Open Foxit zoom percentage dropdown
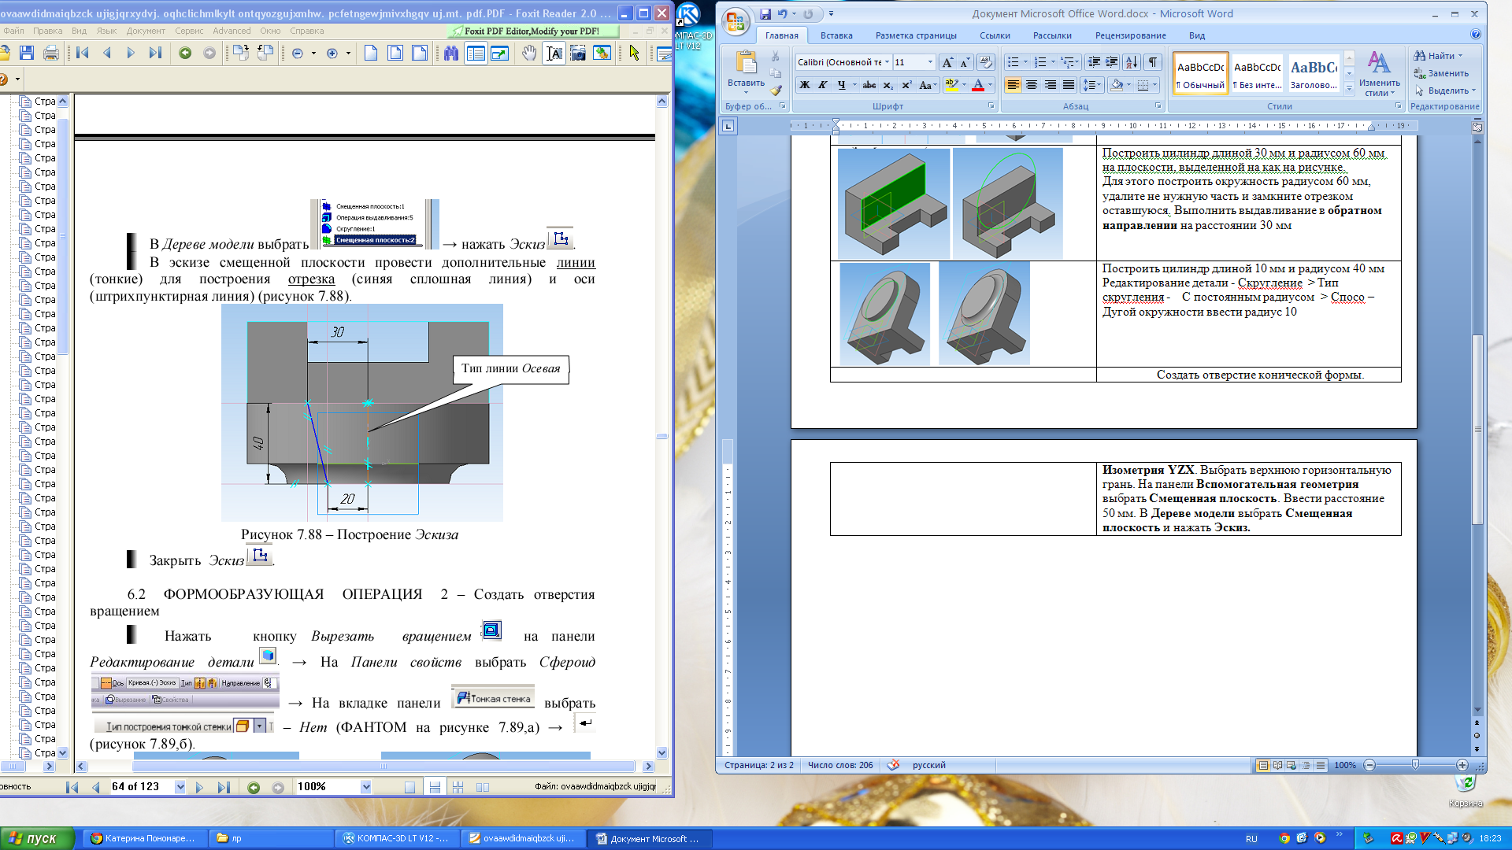Screen dimensions: 1512x850 [x=366, y=787]
